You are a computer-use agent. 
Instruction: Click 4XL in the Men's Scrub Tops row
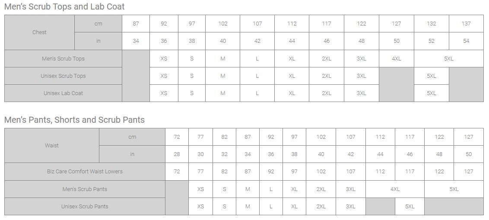click(396, 58)
